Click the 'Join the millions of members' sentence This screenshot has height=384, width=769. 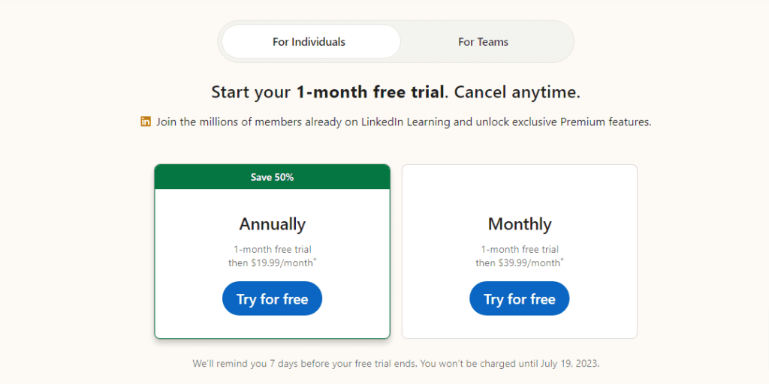[x=403, y=122]
